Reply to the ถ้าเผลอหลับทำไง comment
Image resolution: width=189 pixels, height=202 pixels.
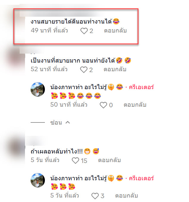pyautogui.click(x=109, y=160)
